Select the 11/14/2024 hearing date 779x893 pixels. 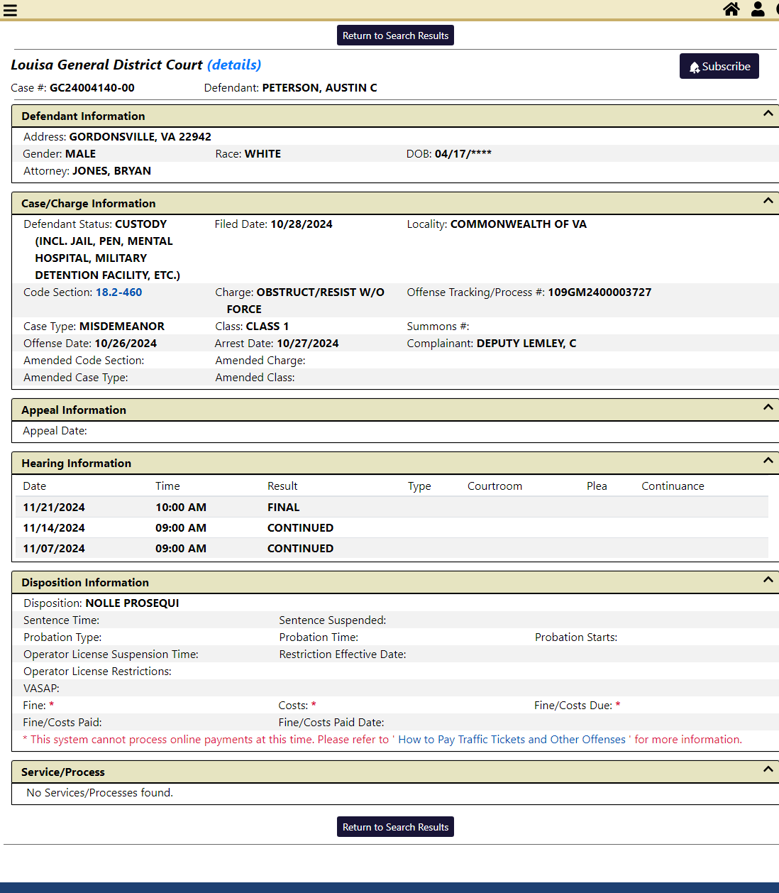54,528
